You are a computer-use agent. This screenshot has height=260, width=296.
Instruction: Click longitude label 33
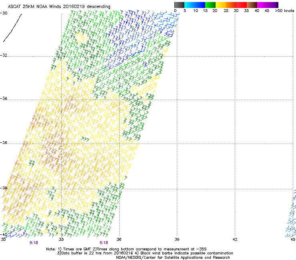pos(61,240)
